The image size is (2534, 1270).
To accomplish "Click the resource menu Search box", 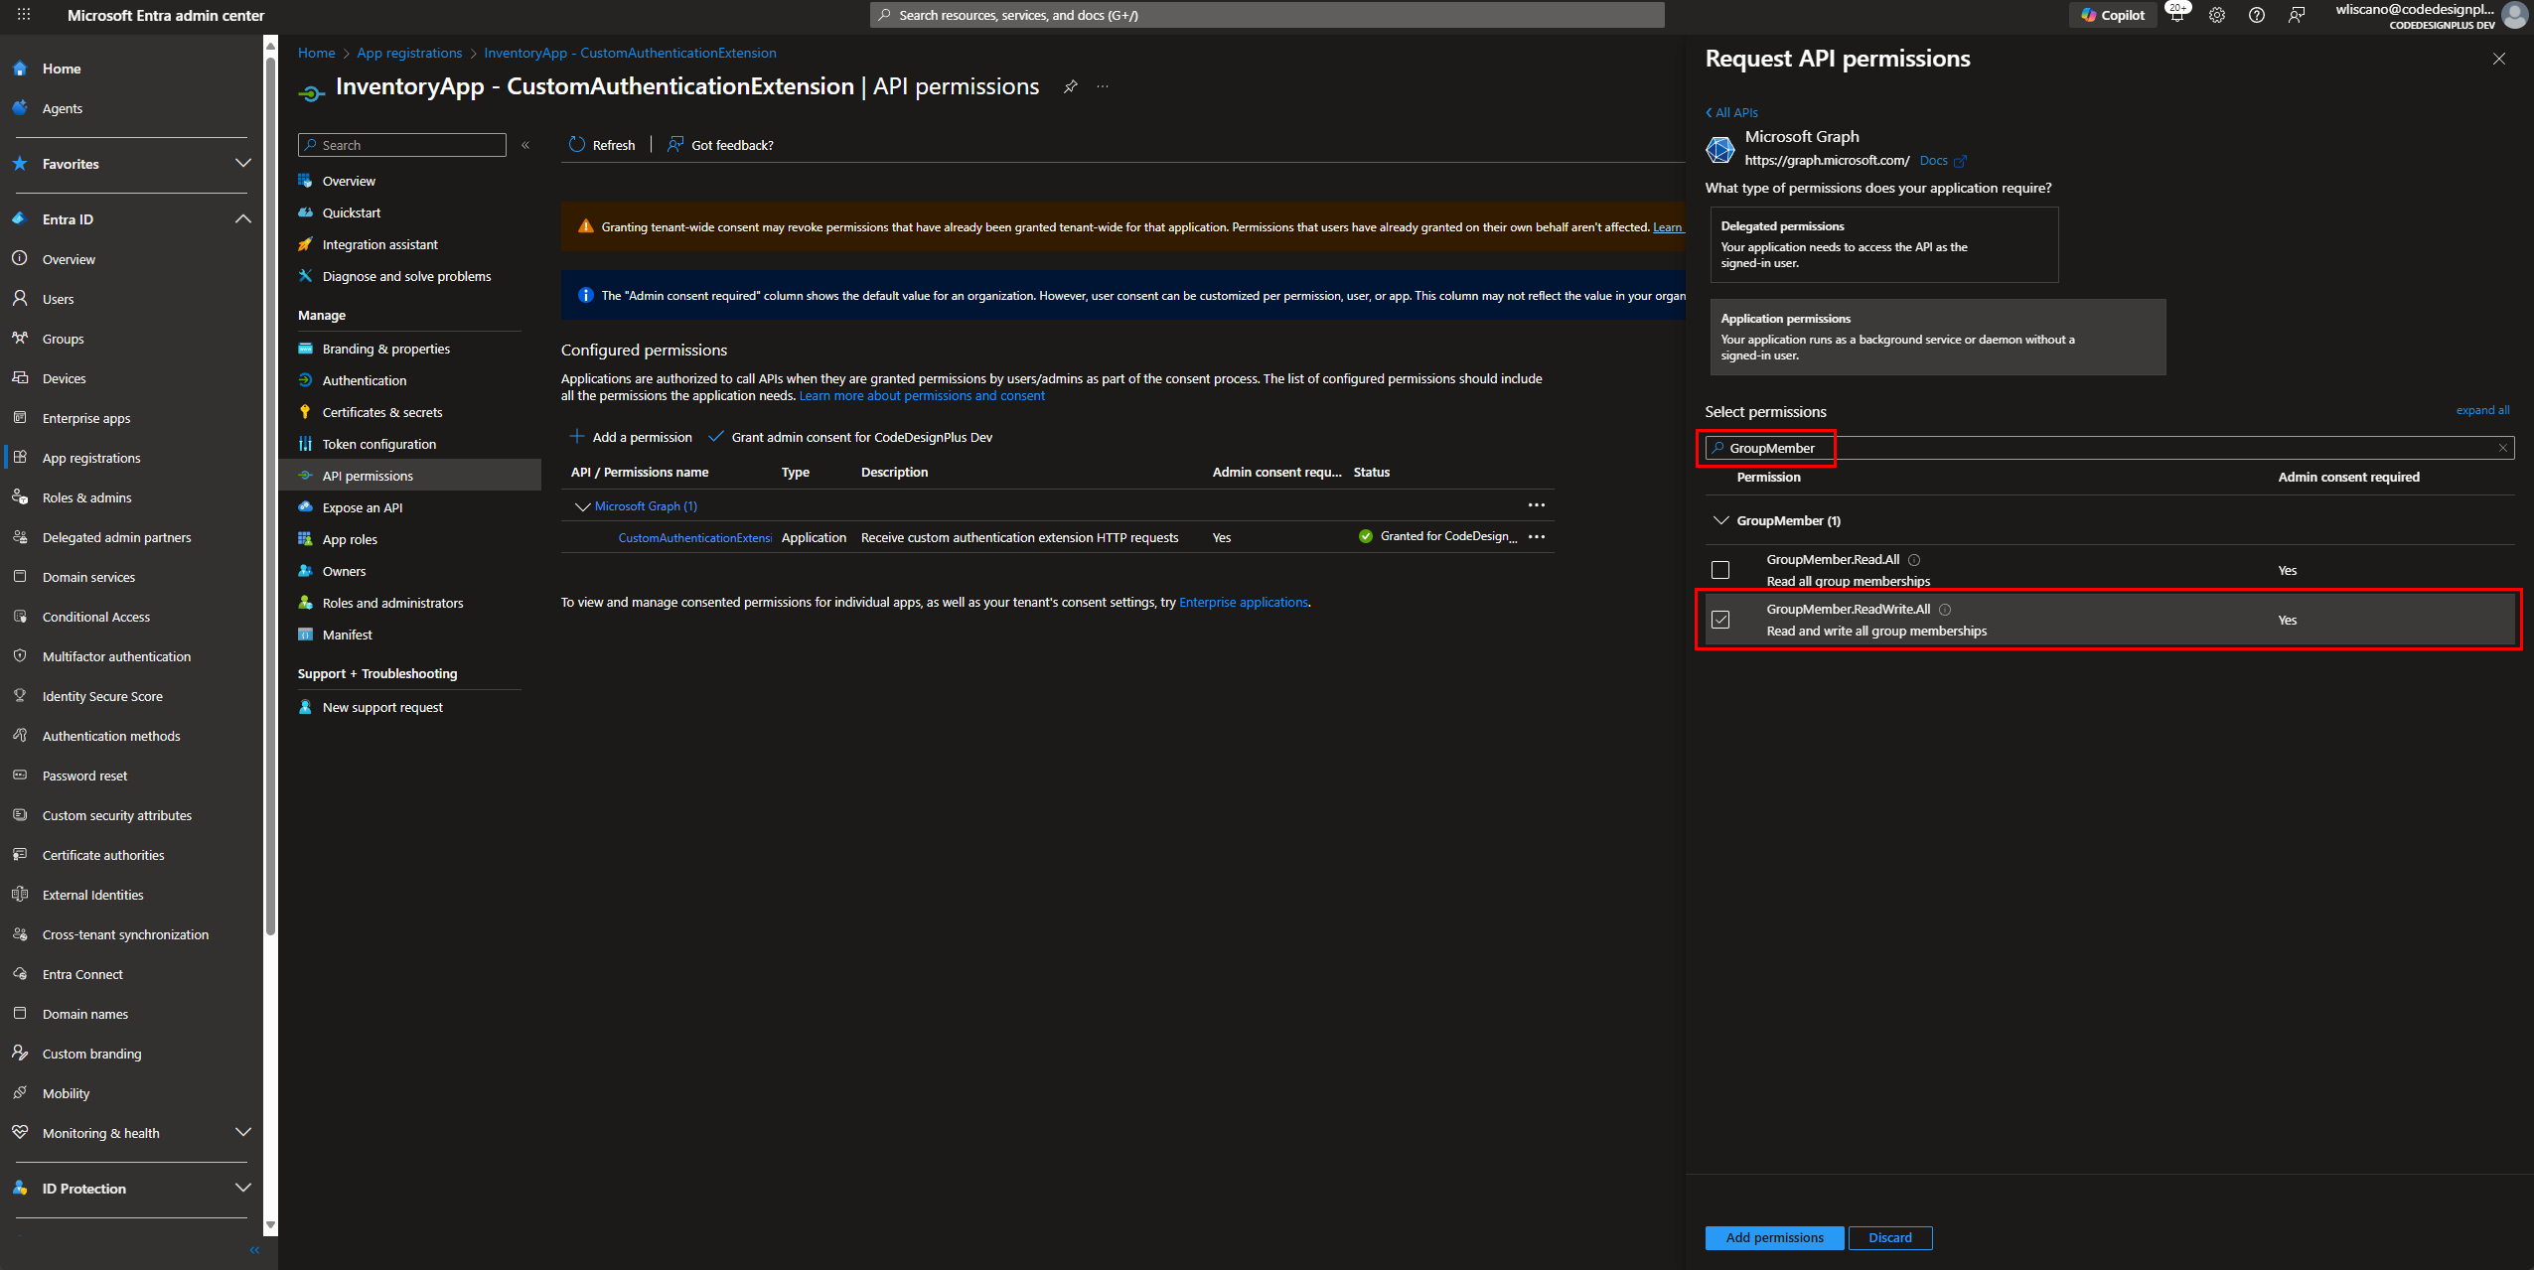I will 402,145.
